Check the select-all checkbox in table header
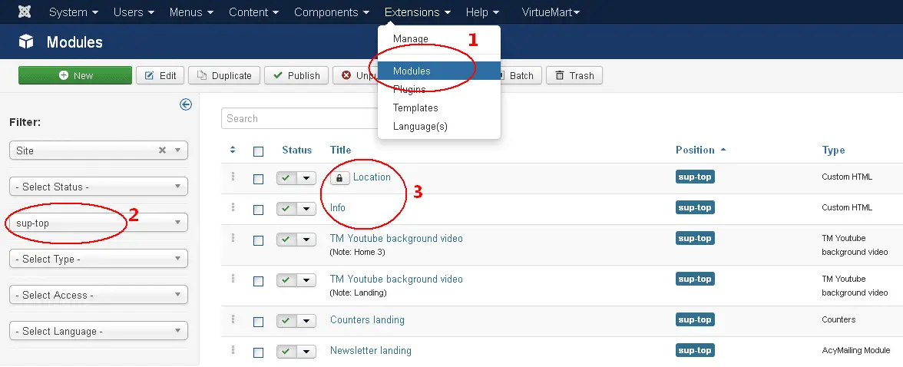This screenshot has height=367, width=903. [259, 151]
